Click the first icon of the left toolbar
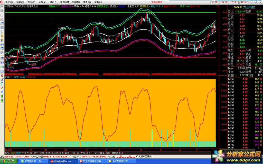This screenshot has width=263, height=164. tap(2, 7)
